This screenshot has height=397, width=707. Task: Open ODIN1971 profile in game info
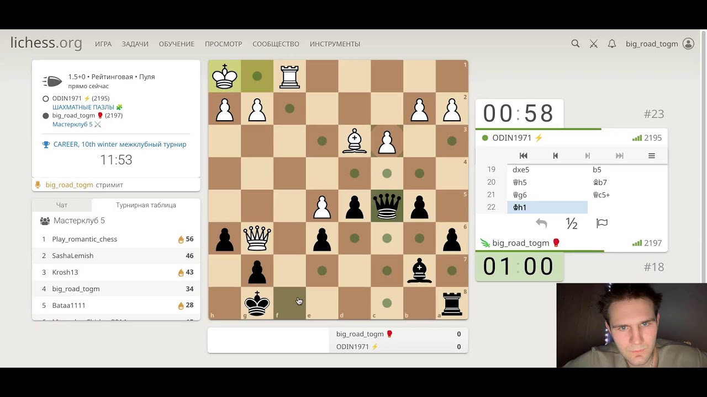[81, 99]
